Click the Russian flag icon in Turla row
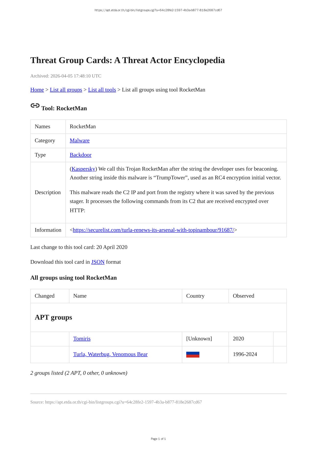 click(x=193, y=354)
